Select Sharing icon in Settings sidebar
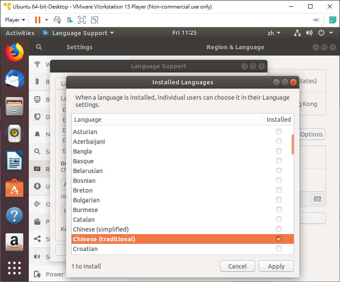 coord(37,239)
